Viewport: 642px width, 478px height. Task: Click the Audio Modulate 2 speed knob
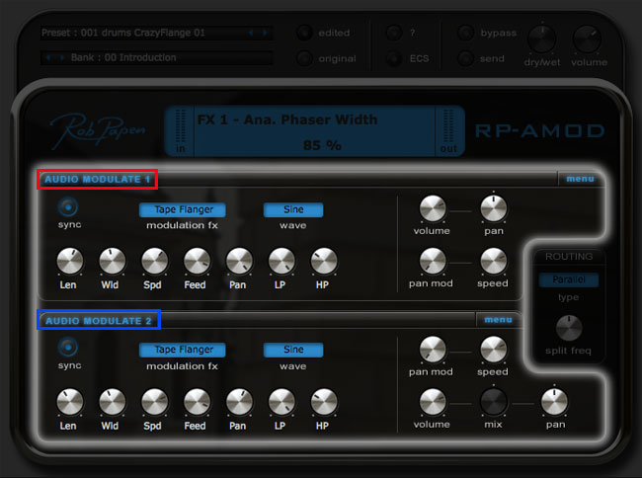tap(494, 350)
